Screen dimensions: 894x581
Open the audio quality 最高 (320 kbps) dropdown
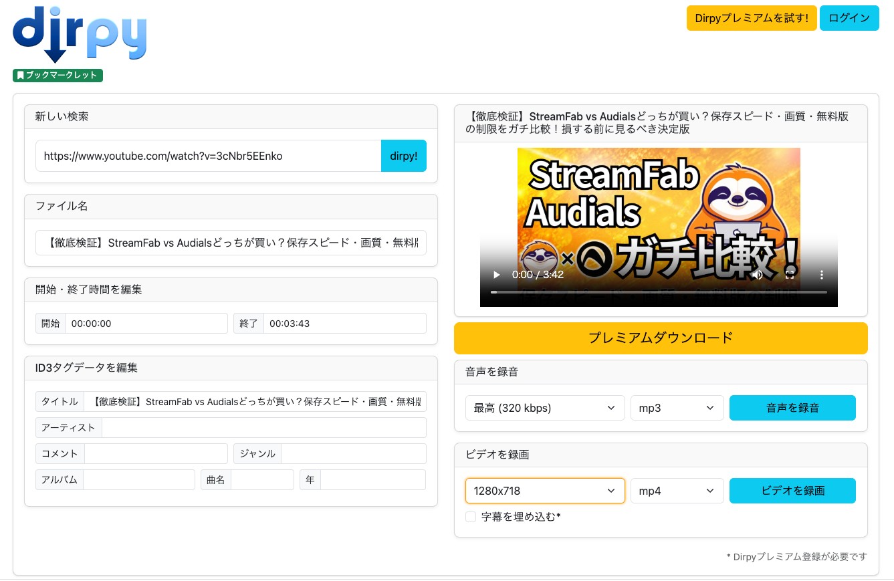point(545,408)
